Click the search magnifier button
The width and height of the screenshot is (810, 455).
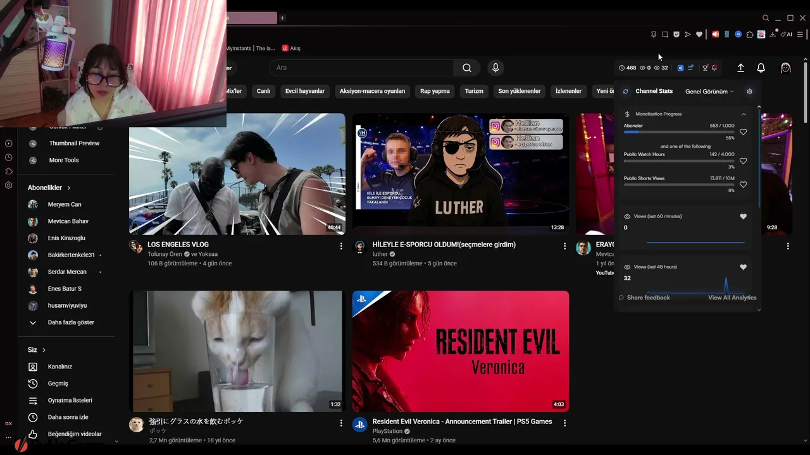(x=467, y=68)
